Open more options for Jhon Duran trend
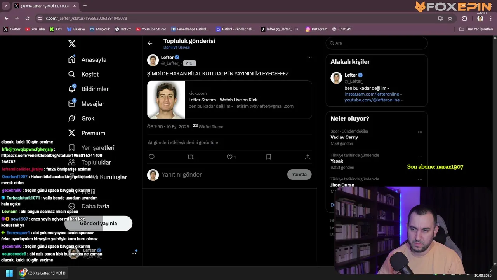 pos(420,180)
